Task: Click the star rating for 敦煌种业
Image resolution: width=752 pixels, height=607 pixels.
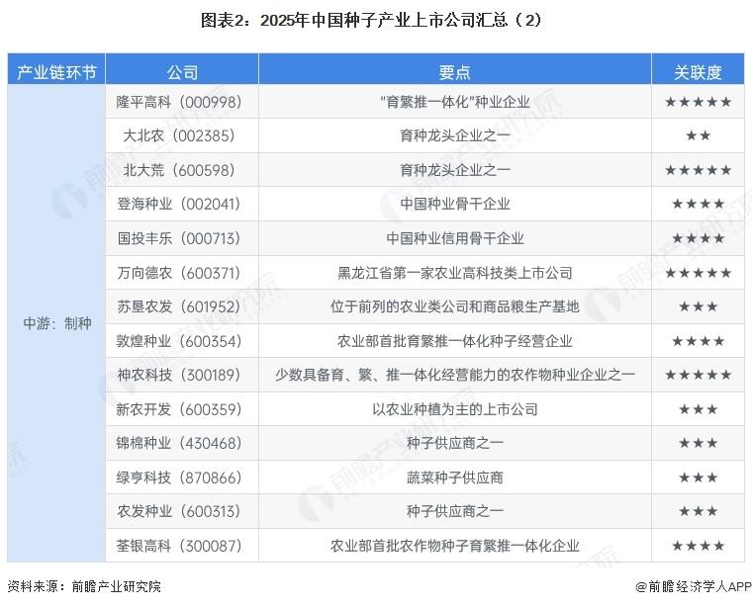Action: 698,341
